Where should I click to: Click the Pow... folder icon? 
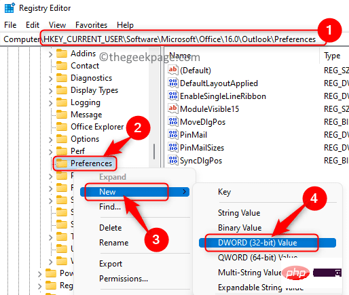[x=51, y=273]
